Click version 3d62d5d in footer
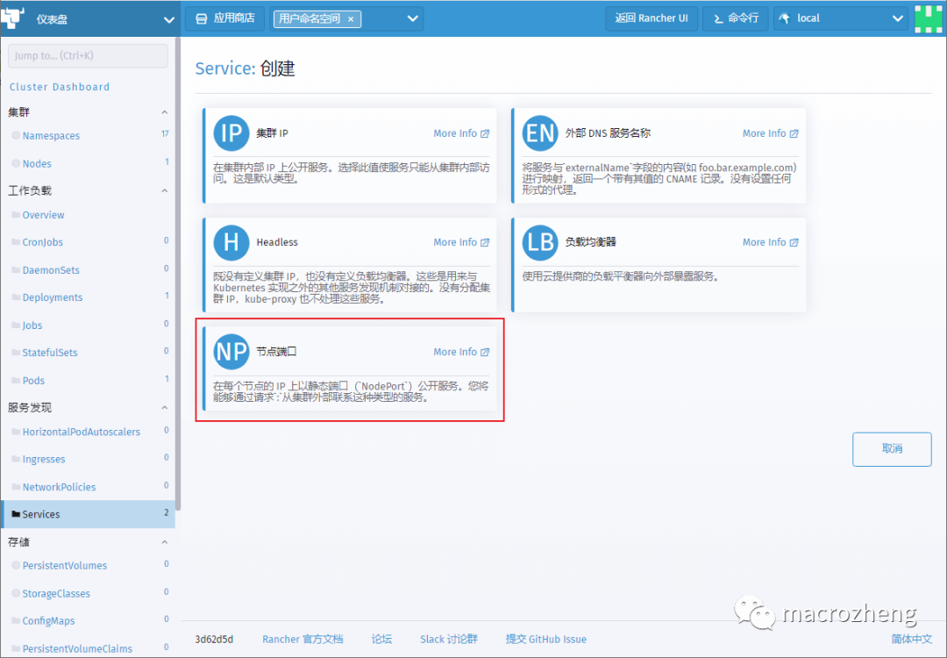The width and height of the screenshot is (947, 658). tap(214, 640)
